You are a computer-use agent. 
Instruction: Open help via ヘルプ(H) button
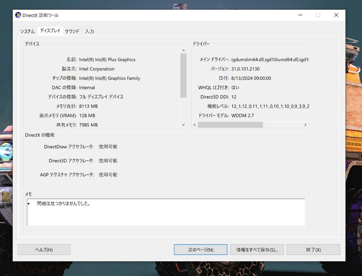44,249
